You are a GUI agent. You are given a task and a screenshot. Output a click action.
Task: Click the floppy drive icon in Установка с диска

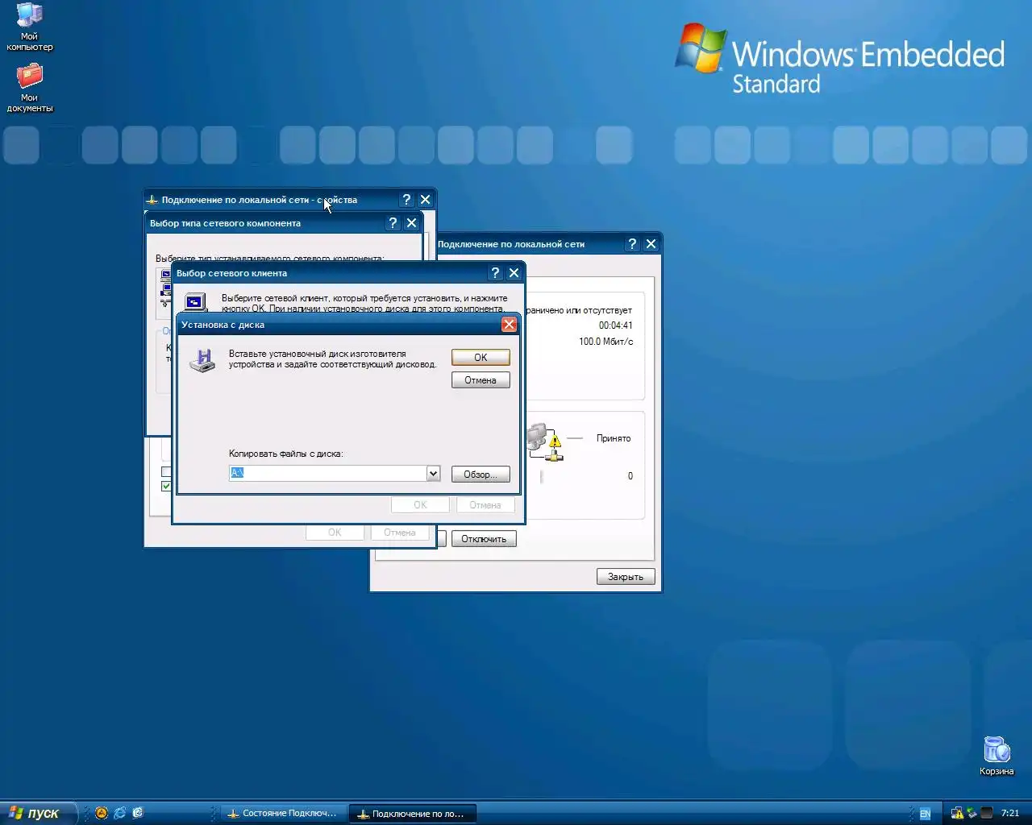(202, 360)
